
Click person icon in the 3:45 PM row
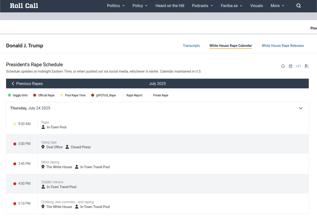[77, 167]
